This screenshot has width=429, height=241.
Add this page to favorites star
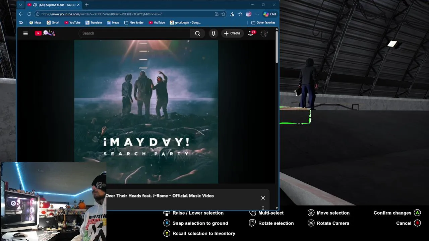point(223,14)
